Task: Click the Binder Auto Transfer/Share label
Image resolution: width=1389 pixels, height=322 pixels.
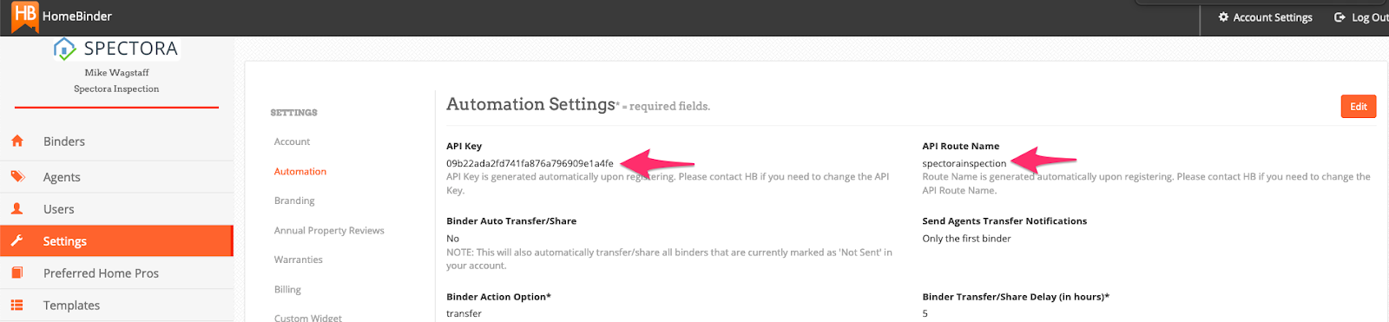Action: pyautogui.click(x=511, y=221)
